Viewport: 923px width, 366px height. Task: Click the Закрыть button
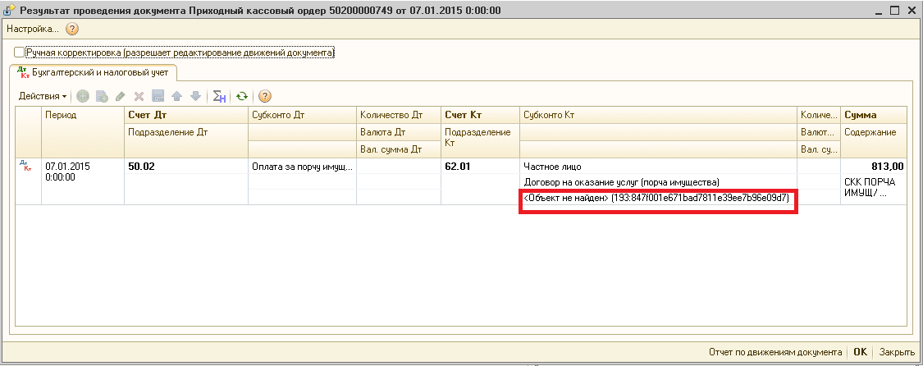tap(897, 352)
